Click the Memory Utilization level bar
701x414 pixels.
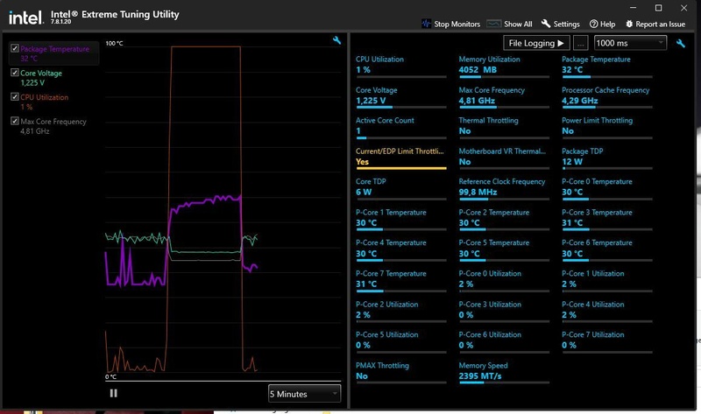tap(504, 77)
